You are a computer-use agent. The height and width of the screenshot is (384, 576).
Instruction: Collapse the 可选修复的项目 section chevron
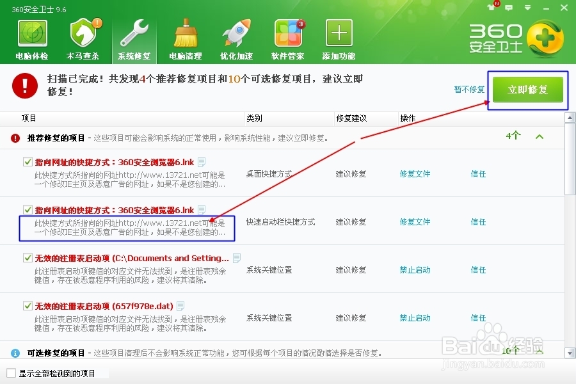540,351
